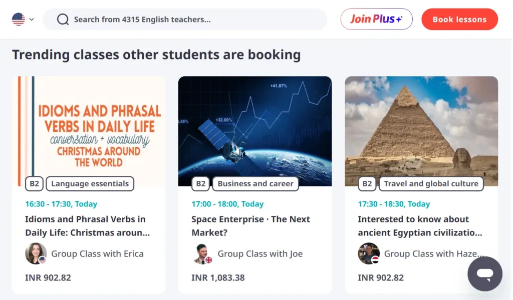Click Joe's teacher avatar
Screen dimensions: 513x300
(x=202, y=254)
